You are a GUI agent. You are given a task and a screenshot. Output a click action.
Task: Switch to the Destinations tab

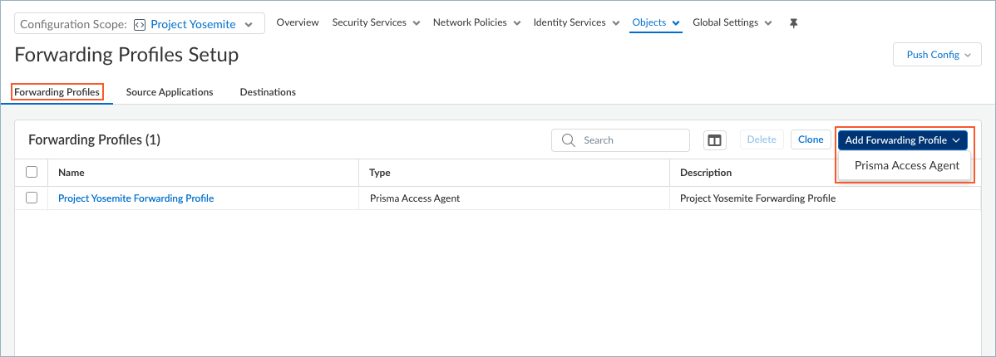[268, 92]
